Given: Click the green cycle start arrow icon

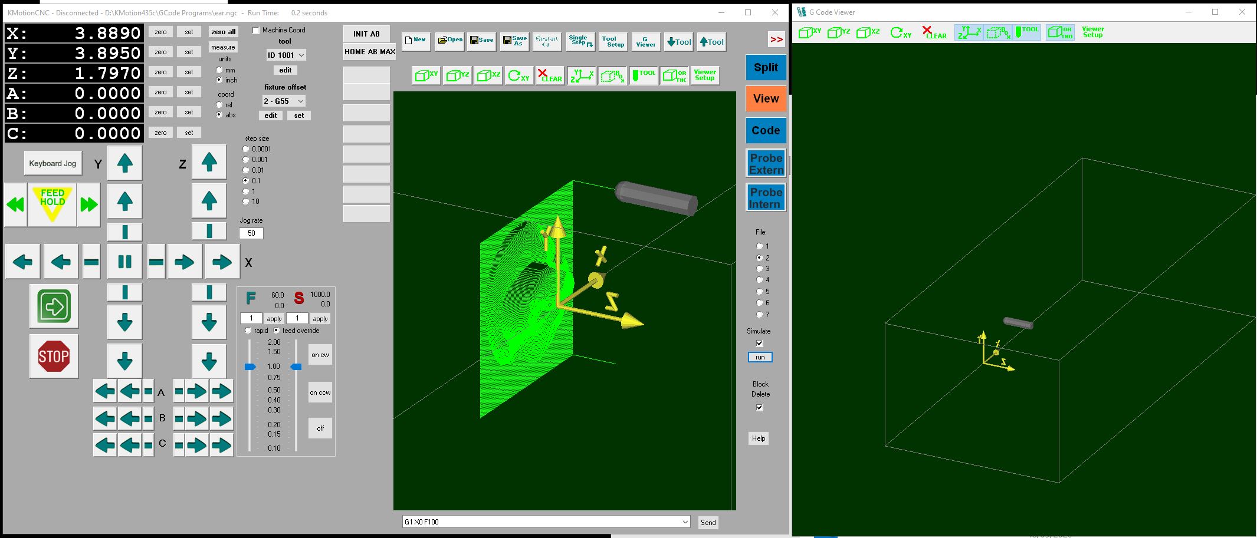Looking at the screenshot, I should [x=54, y=306].
